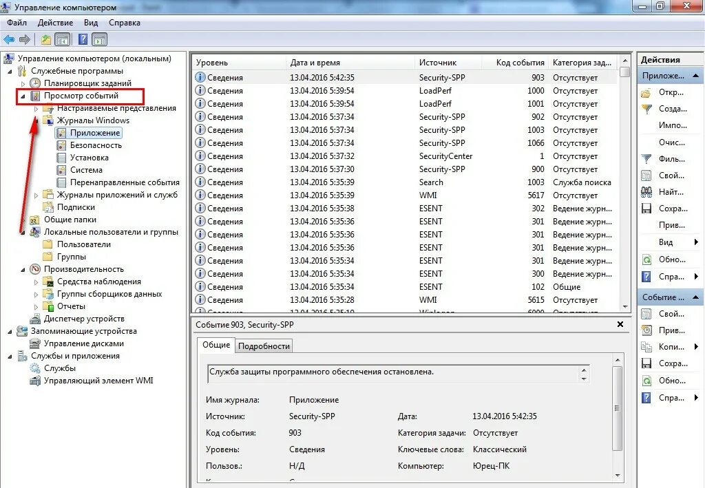This screenshot has width=705, height=488.
Task: Click the event list vertical scrollbar thumb
Action: [x=624, y=72]
